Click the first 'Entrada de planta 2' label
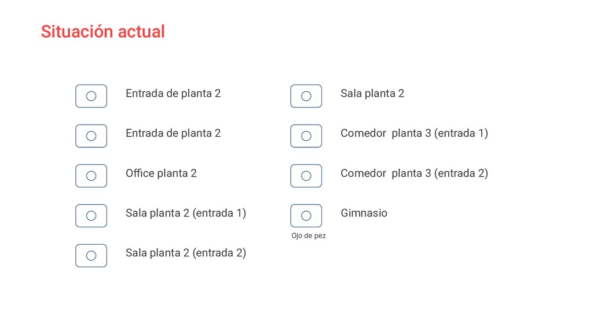 (173, 93)
